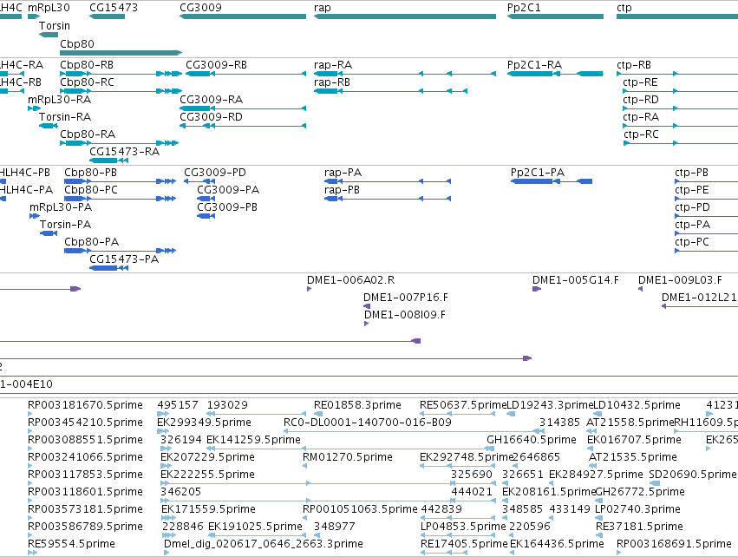Click protein CG15473-PA
This screenshot has width=738, height=557.
click(124, 259)
